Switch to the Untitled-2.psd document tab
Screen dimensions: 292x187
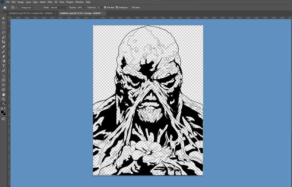click(31, 13)
